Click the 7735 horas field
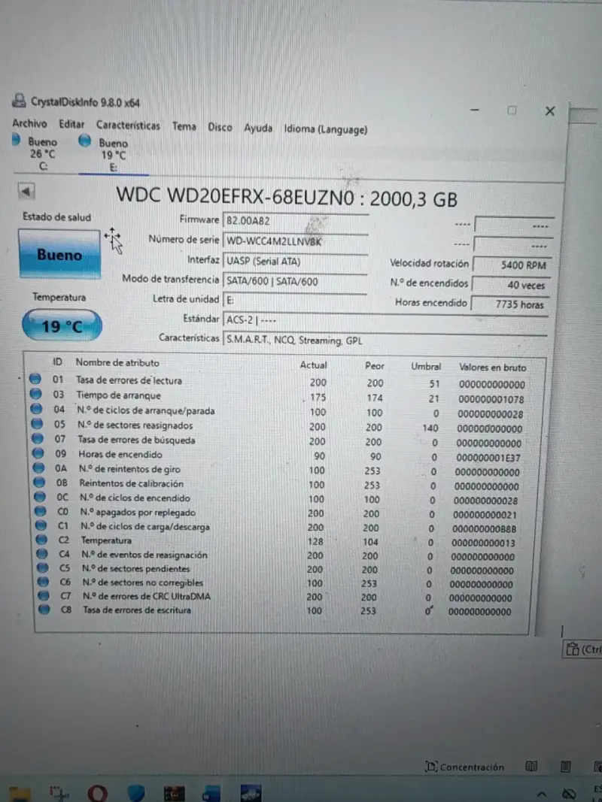The image size is (602, 802). point(510,304)
